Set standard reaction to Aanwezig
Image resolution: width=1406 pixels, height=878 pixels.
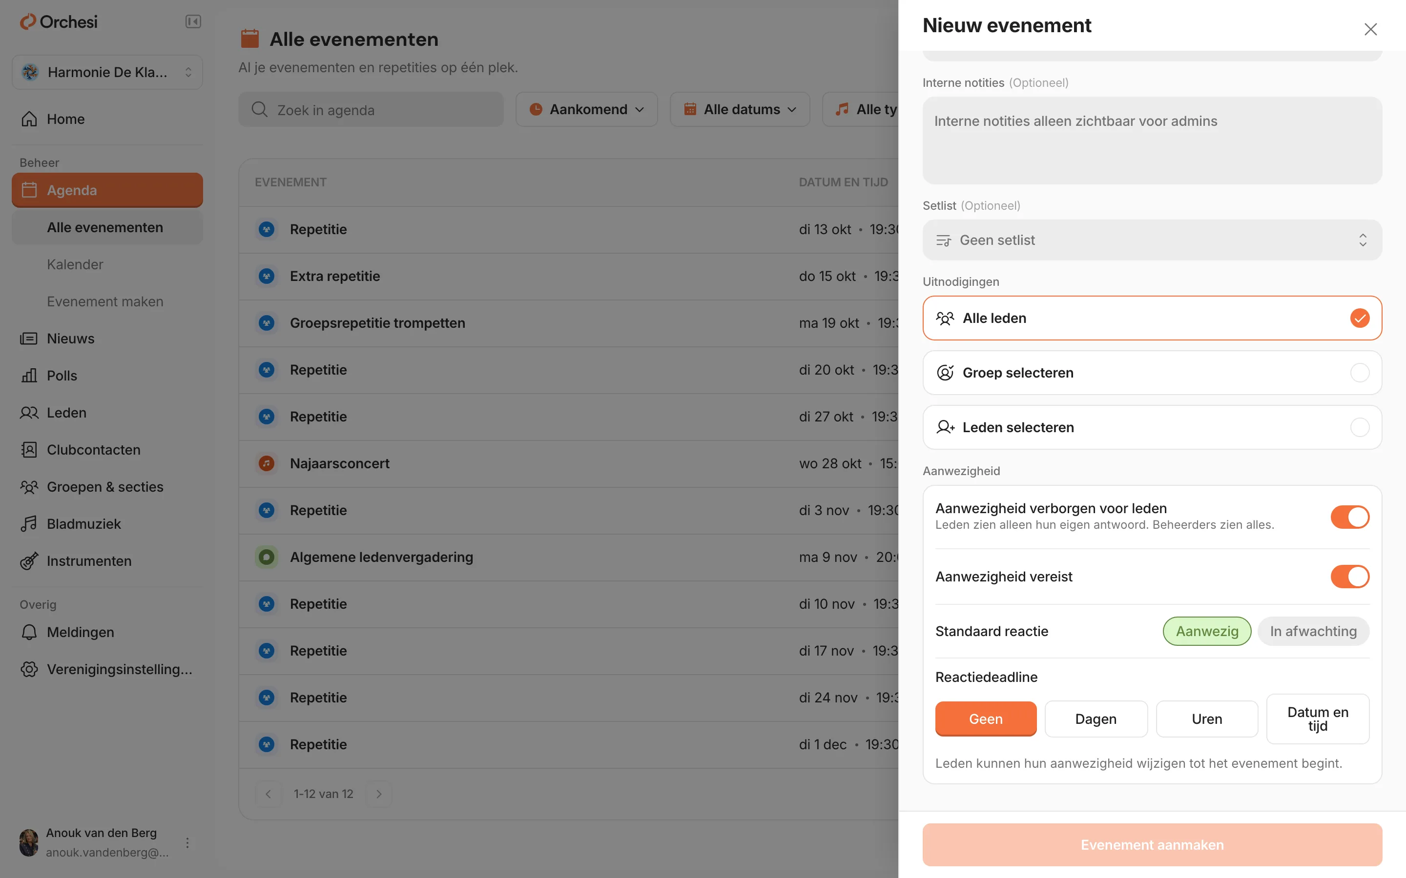point(1207,631)
